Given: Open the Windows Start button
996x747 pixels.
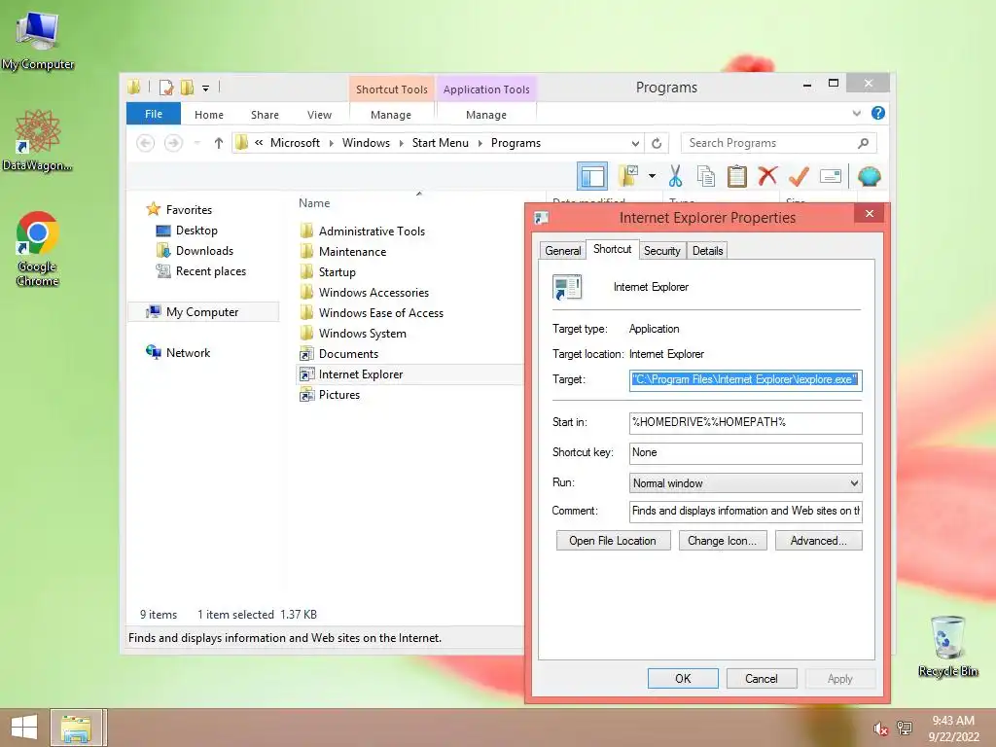Looking at the screenshot, I should pyautogui.click(x=24, y=728).
